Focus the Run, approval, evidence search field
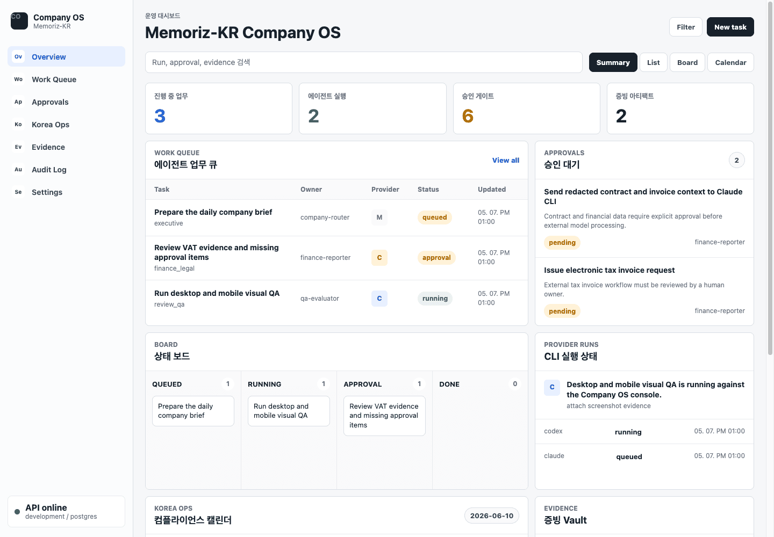Viewport: 774px width, 537px height. [x=364, y=62]
